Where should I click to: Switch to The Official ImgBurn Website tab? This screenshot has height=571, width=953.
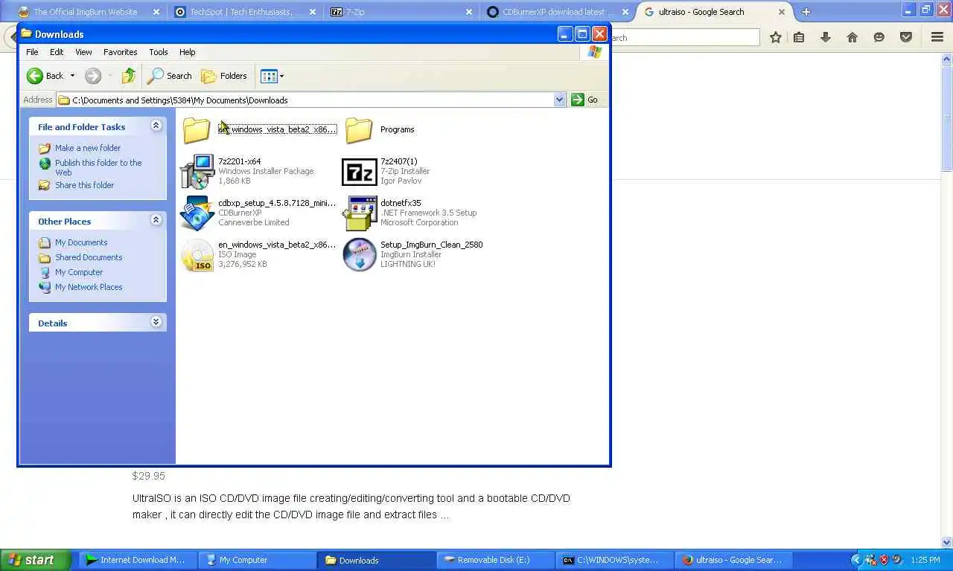coord(88,12)
